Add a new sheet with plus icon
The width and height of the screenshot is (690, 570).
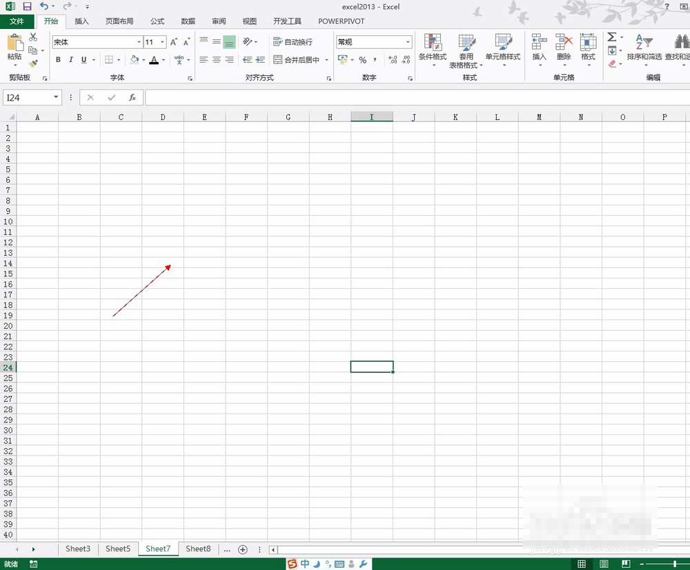[x=242, y=549]
